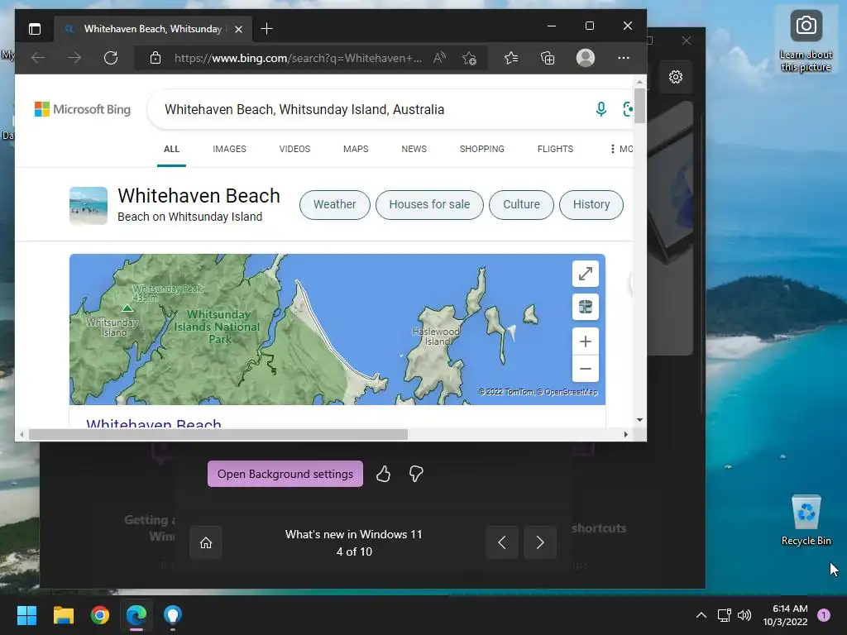Give thumbs up in Tips
This screenshot has width=847, height=635.
(x=383, y=474)
